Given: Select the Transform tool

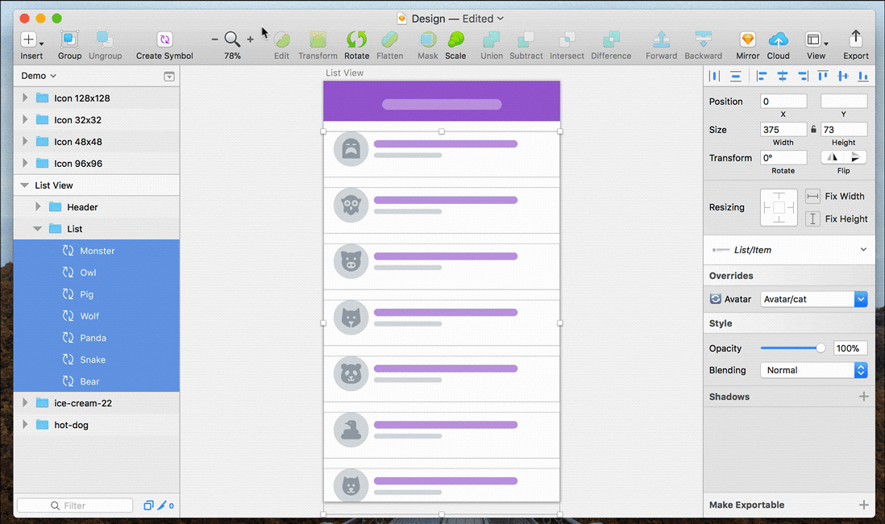Looking at the screenshot, I should (318, 40).
